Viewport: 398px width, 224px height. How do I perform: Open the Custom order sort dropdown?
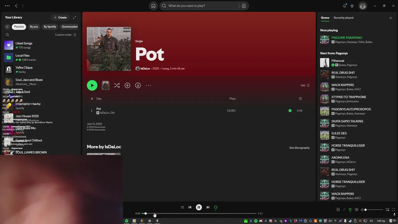[66, 35]
